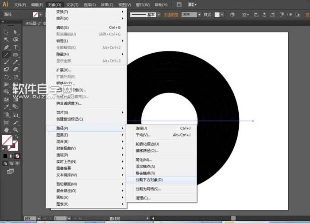
Task: Select the Column Graph tool
Action: click(15, 115)
